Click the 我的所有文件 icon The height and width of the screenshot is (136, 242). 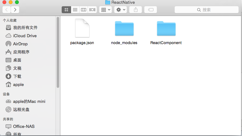pyautogui.click(x=8, y=28)
